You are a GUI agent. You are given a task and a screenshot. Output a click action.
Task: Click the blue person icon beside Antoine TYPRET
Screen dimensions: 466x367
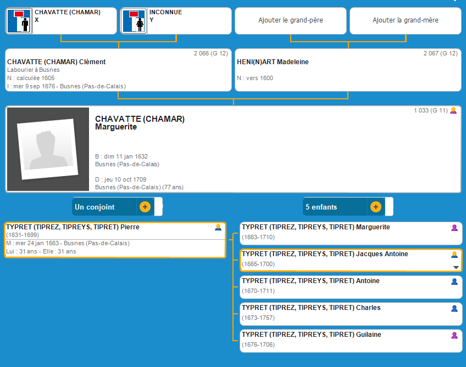[x=454, y=281]
